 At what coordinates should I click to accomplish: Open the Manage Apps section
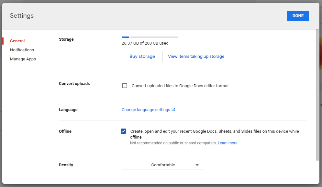(23, 59)
